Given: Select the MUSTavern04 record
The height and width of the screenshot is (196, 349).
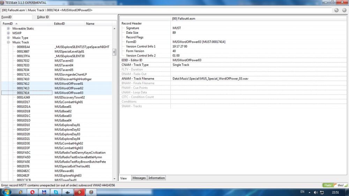Looking at the screenshot, I should [x=64, y=65].
